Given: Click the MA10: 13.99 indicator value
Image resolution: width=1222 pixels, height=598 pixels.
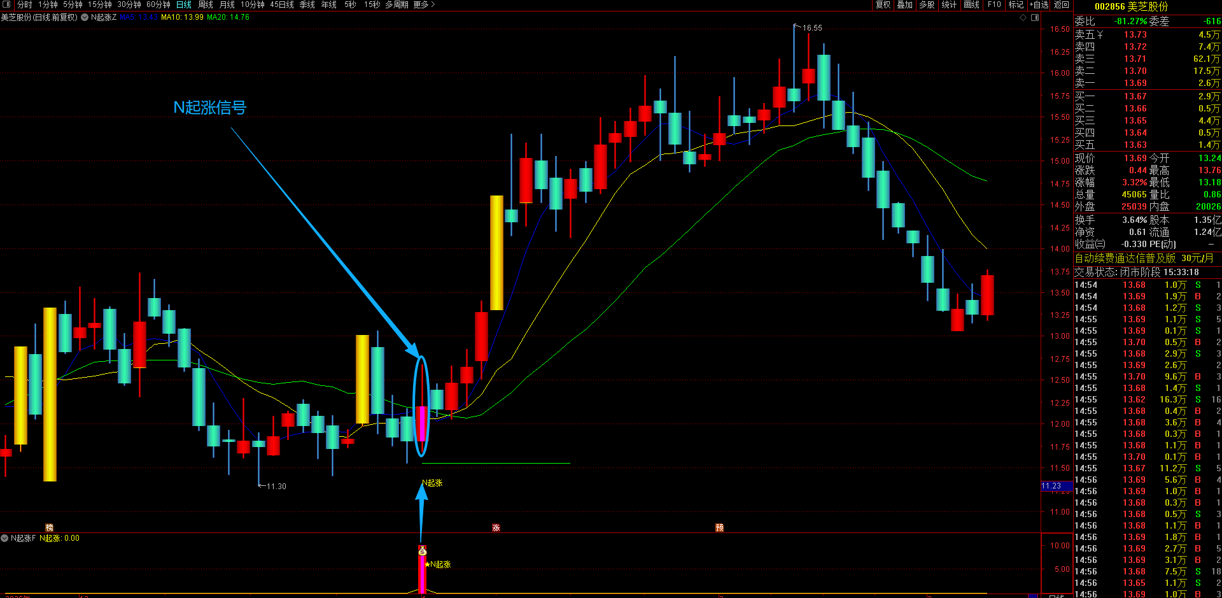Looking at the screenshot, I should pyautogui.click(x=182, y=17).
